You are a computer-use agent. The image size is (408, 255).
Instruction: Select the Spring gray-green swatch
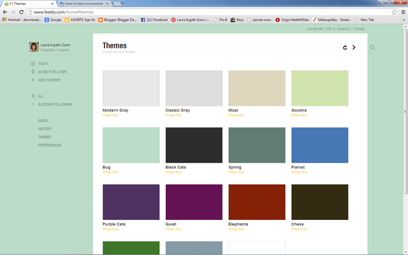(257, 145)
